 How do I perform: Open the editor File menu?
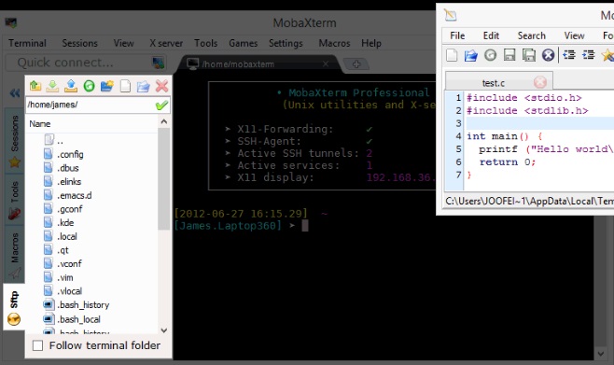pyautogui.click(x=457, y=35)
